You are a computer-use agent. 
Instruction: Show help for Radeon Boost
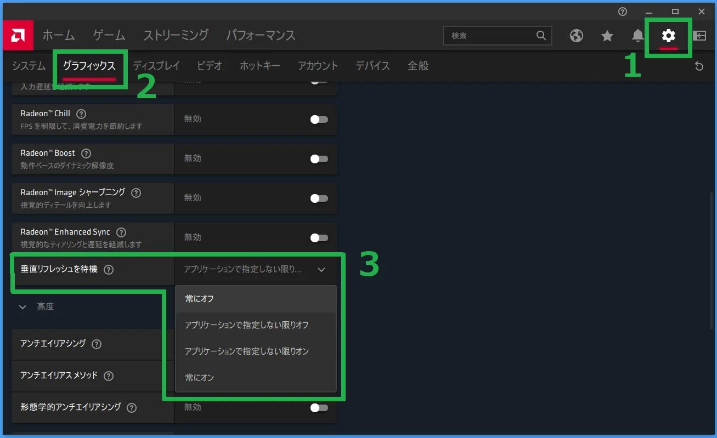(x=86, y=153)
